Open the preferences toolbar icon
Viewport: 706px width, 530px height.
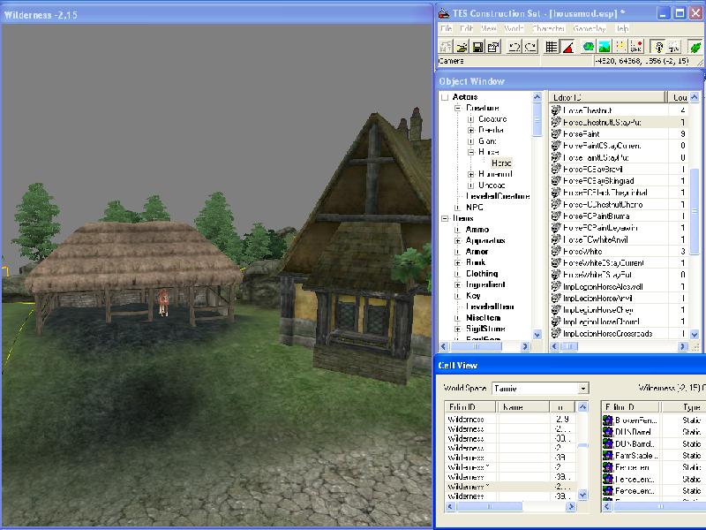tap(494, 47)
